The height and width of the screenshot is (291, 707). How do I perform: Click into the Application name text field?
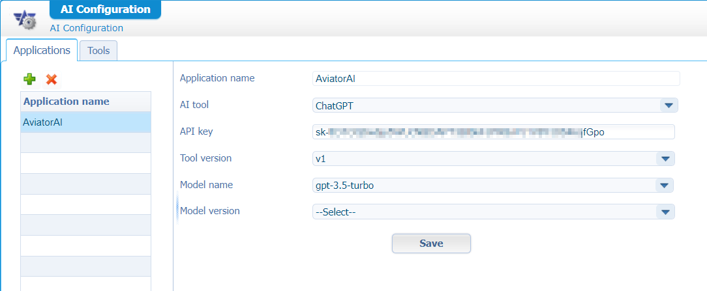click(x=496, y=79)
